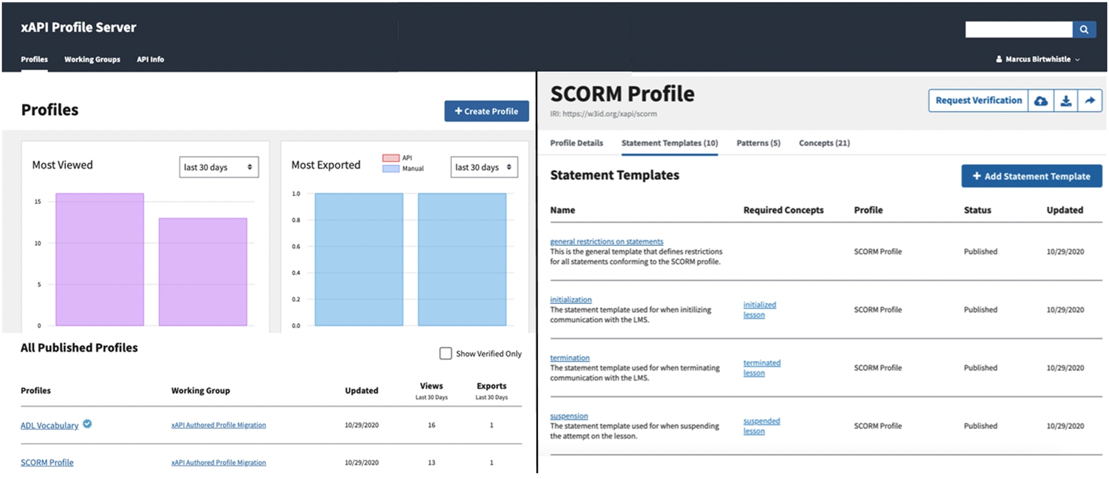Click the Create Profile button

[x=486, y=111]
